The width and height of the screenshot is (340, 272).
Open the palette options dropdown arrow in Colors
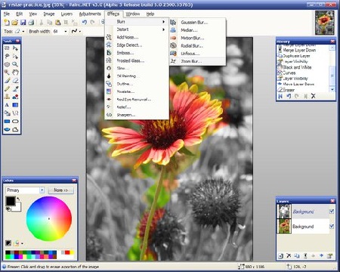[x=22, y=243]
